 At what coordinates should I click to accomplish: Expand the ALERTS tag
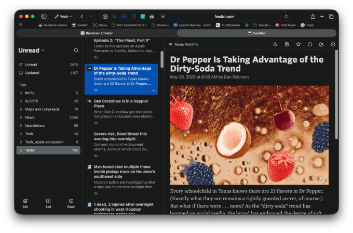point(21,101)
